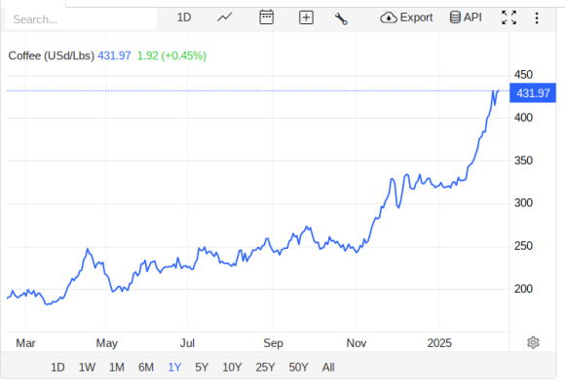The width and height of the screenshot is (565, 387).
Task: Open the 1D interval selector in toolbar
Action: click(x=184, y=18)
